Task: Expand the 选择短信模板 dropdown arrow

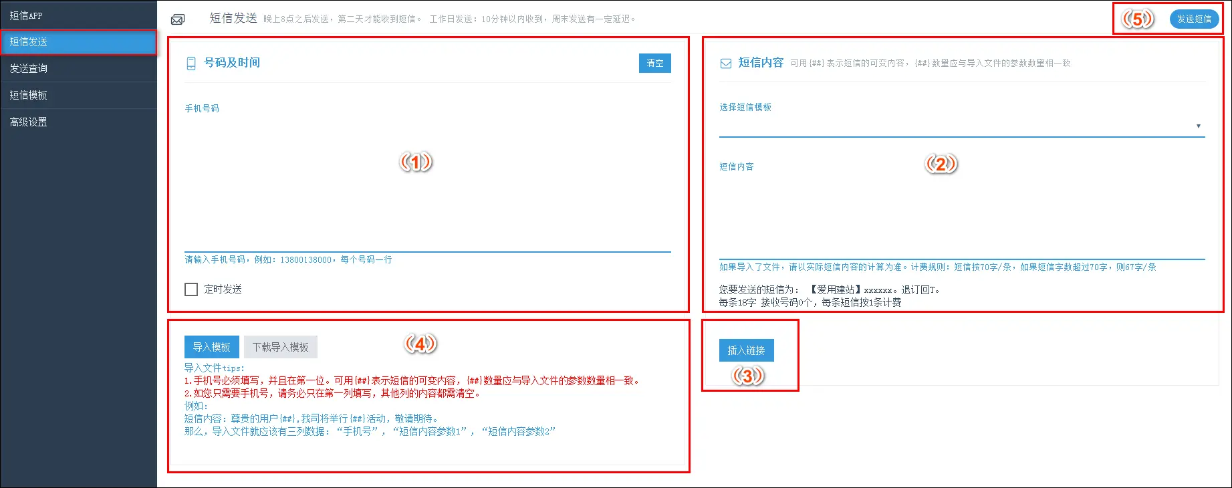Action: click(x=1198, y=126)
